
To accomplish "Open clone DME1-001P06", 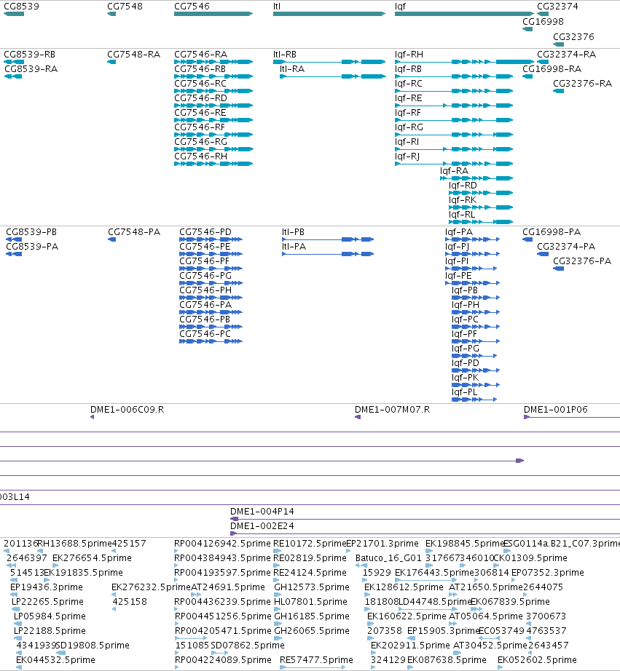I will (x=556, y=410).
